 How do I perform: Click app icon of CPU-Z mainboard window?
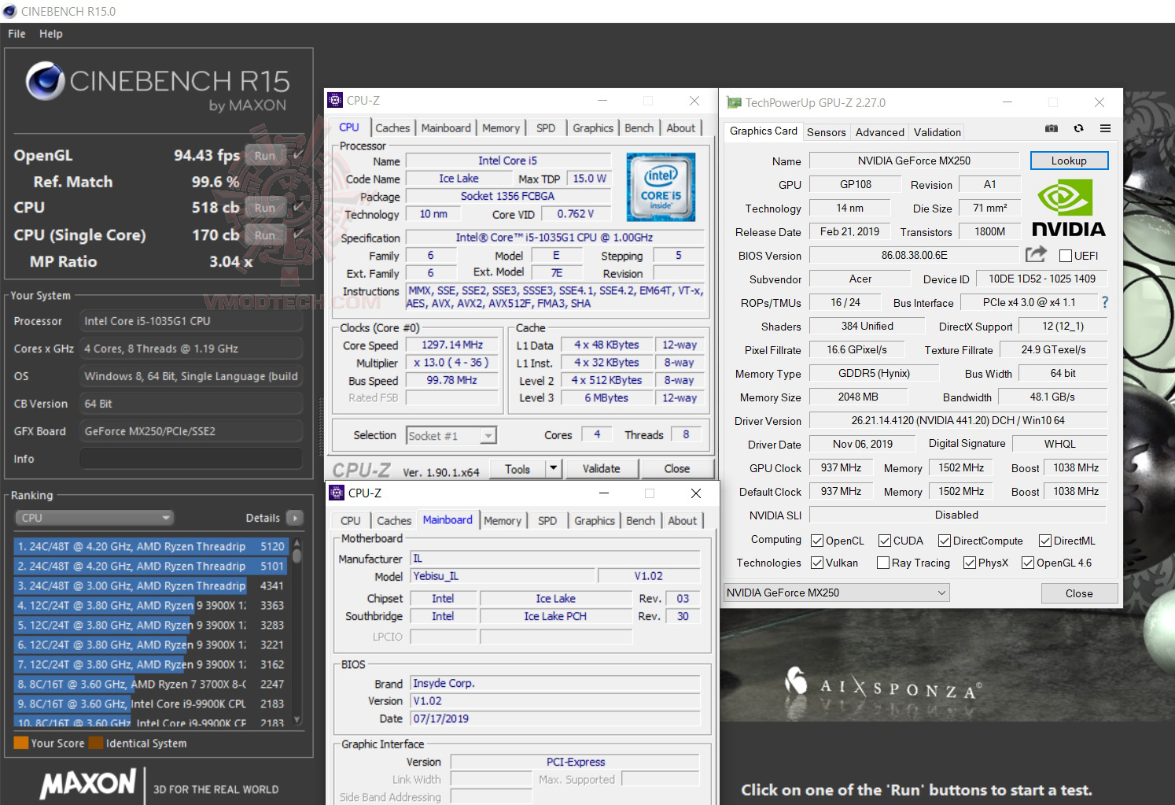point(337,493)
